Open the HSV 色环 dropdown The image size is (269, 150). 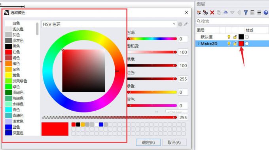tap(110, 24)
